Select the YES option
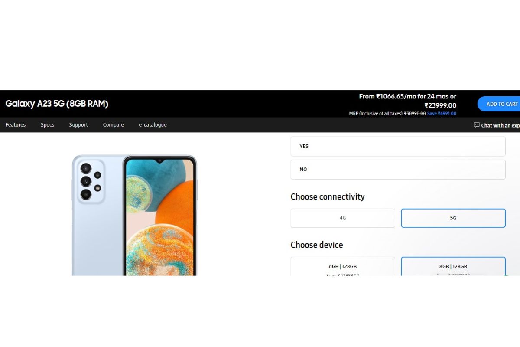This screenshot has height=347, width=520. (398, 147)
